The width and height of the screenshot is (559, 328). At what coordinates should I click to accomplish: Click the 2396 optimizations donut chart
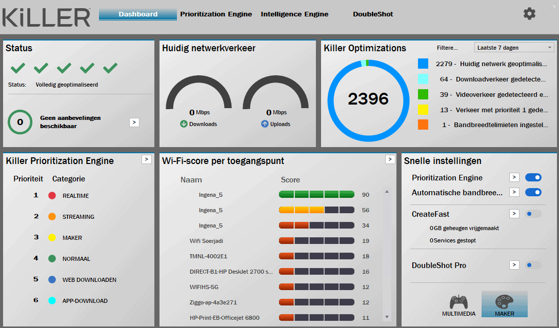tap(368, 100)
